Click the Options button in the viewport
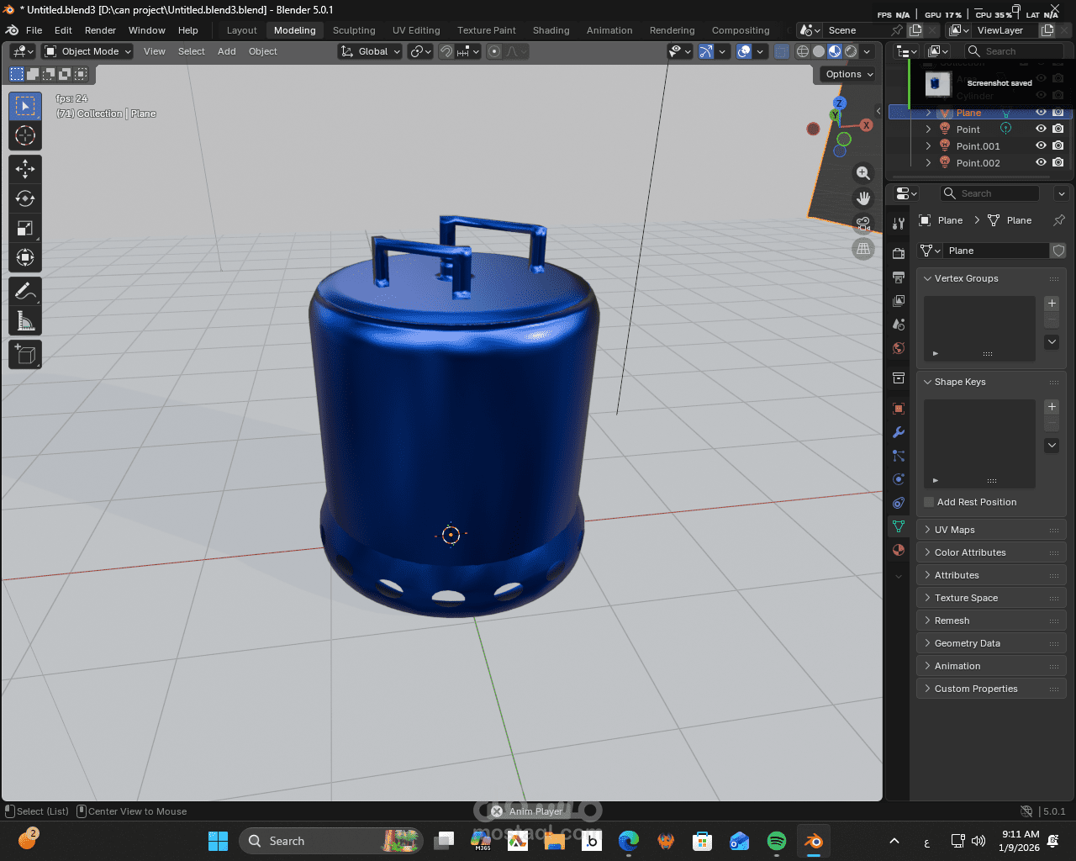Screen dimensions: 1076x861 pyautogui.click(x=848, y=74)
